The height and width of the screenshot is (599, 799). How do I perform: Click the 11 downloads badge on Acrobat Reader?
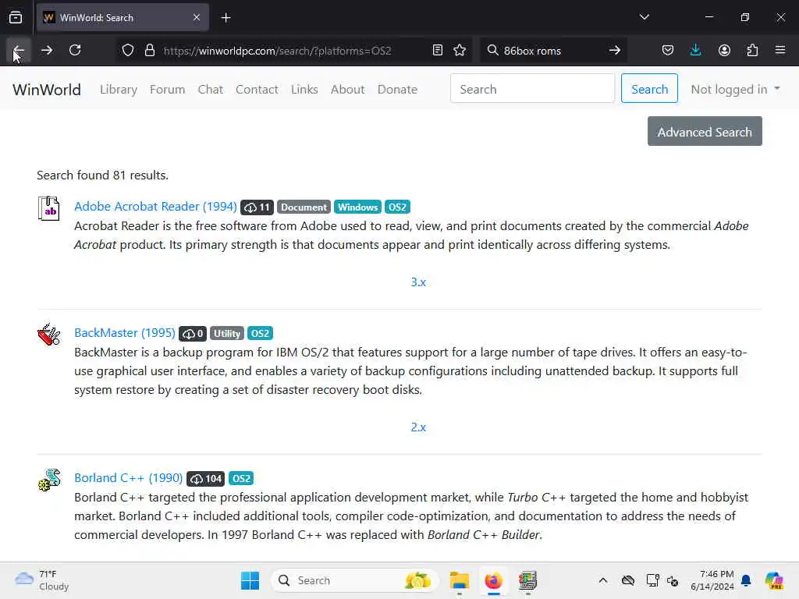coord(257,207)
